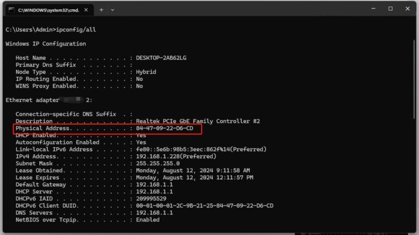The image size is (419, 235).
Task: Click the IP Routing Enabled No value
Action: click(x=139, y=79)
